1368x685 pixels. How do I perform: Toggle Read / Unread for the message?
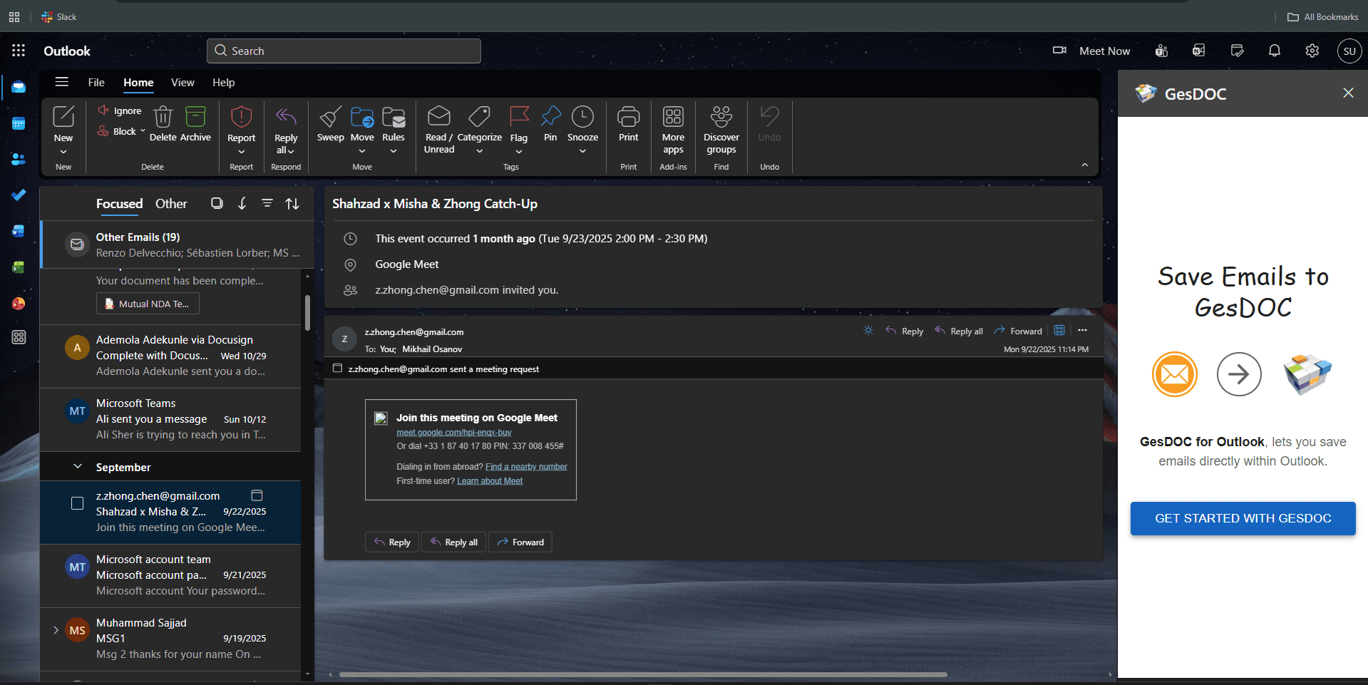coord(439,130)
